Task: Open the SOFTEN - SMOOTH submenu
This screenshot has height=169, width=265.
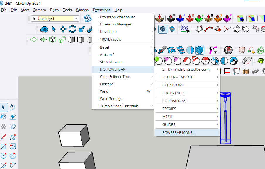Action: coord(187,77)
